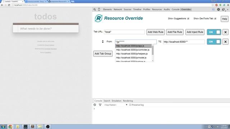230x129 pixels.
Task: Click the rule reorder up-down arrows
Action: (x=103, y=42)
